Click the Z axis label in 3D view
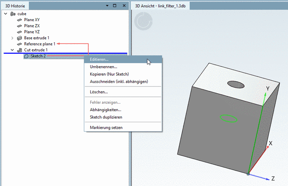288x186 pixels. 273,178
